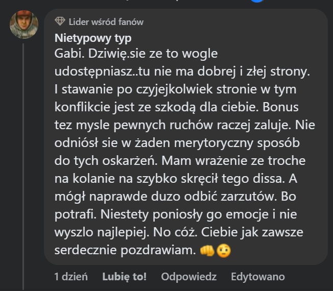This screenshot has width=333, height=291.
Task: Reply using the "Odpowiedz" button
Action: click(188, 277)
